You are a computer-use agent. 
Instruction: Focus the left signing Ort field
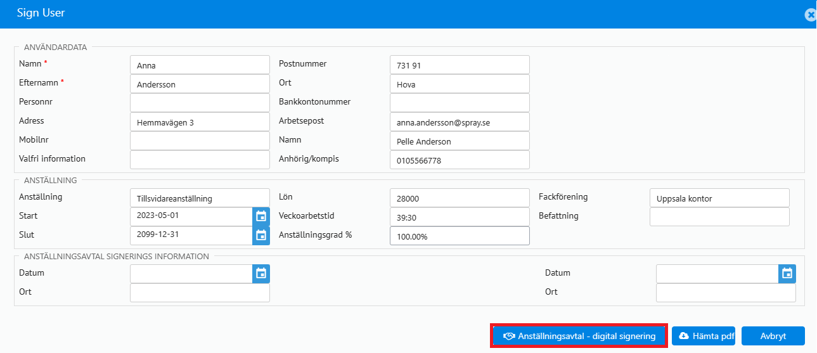200,293
